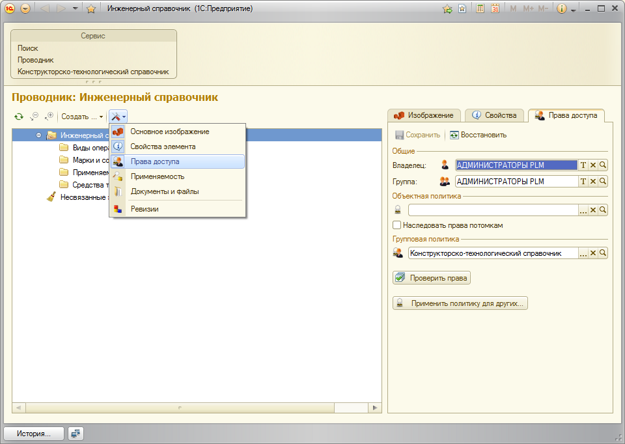
Task: Open the windows list icon beside История
Action: click(x=76, y=434)
